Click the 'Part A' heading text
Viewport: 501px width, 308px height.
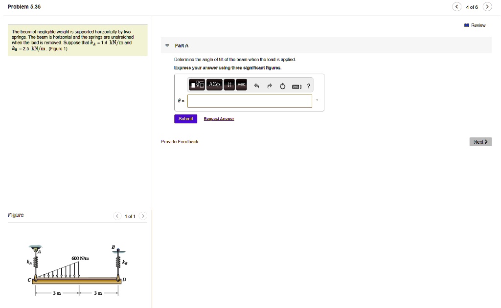pos(182,45)
